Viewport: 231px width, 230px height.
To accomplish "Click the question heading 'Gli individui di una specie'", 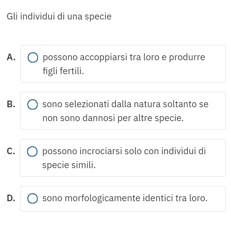I will click(x=59, y=17).
